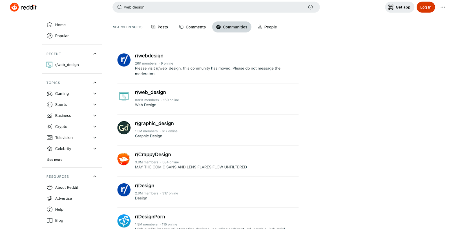The width and height of the screenshot is (451, 229).
Task: Collapse the Topics section
Action: click(95, 83)
